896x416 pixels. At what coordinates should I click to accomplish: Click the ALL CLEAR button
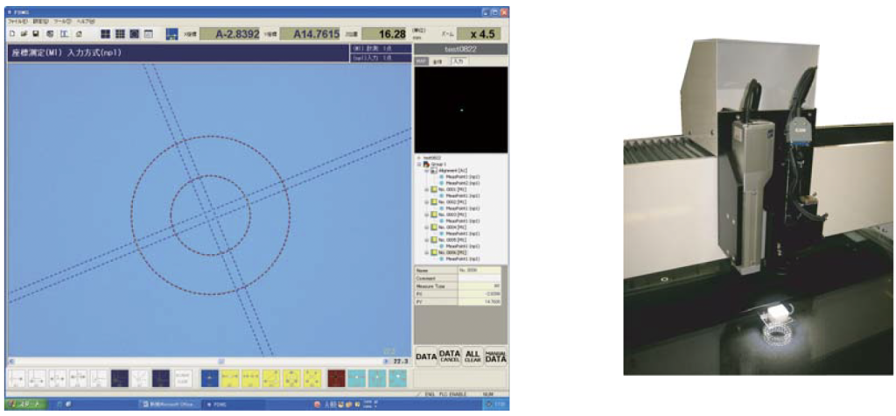[472, 357]
